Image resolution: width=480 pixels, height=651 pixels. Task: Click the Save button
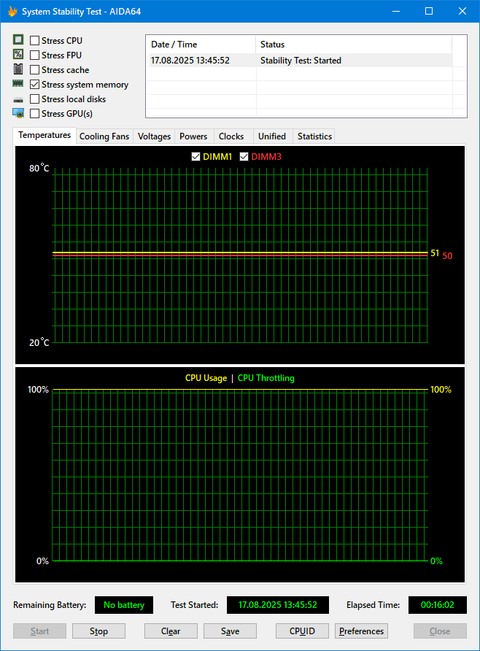(x=230, y=631)
